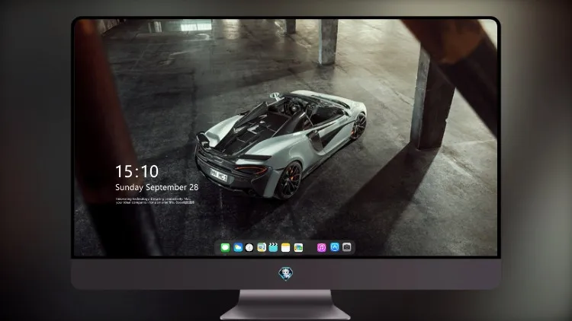Viewport: 572px width, 321px height.
Task: Launch the pink iTunes music app
Action: pos(321,247)
